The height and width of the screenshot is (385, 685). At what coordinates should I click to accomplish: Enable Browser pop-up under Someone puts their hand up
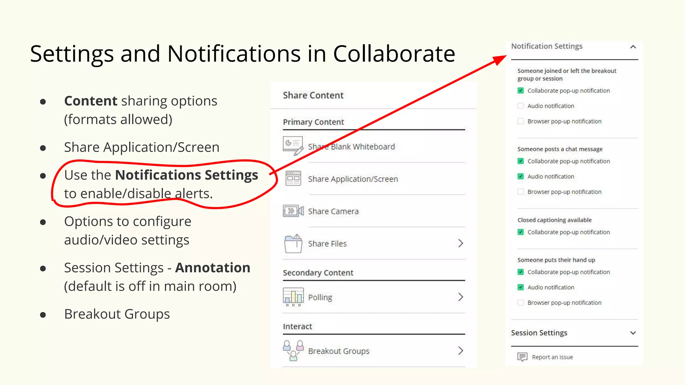[520, 303]
